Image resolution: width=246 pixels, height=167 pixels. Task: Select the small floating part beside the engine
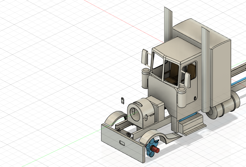[122, 100]
